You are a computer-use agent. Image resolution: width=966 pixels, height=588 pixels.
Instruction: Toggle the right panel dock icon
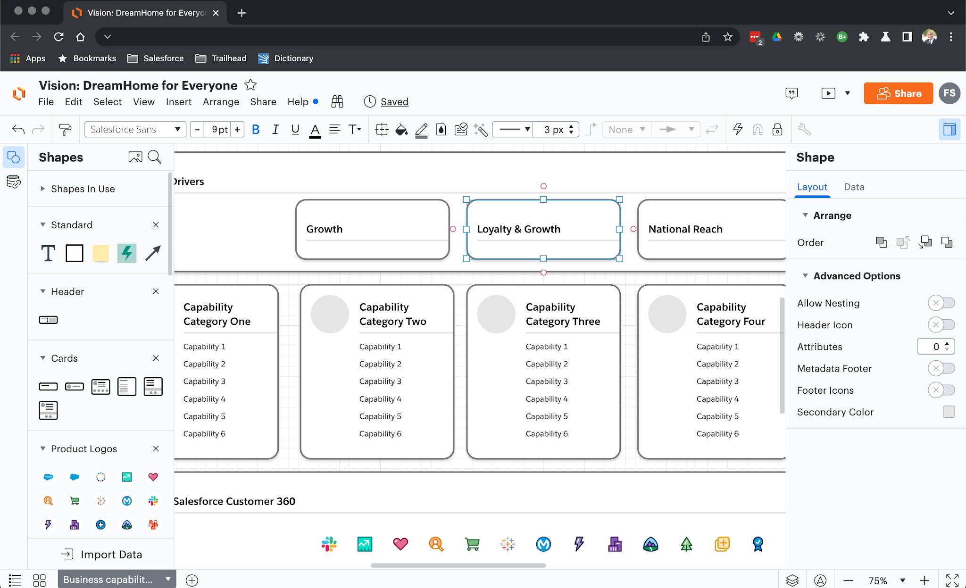[949, 129]
